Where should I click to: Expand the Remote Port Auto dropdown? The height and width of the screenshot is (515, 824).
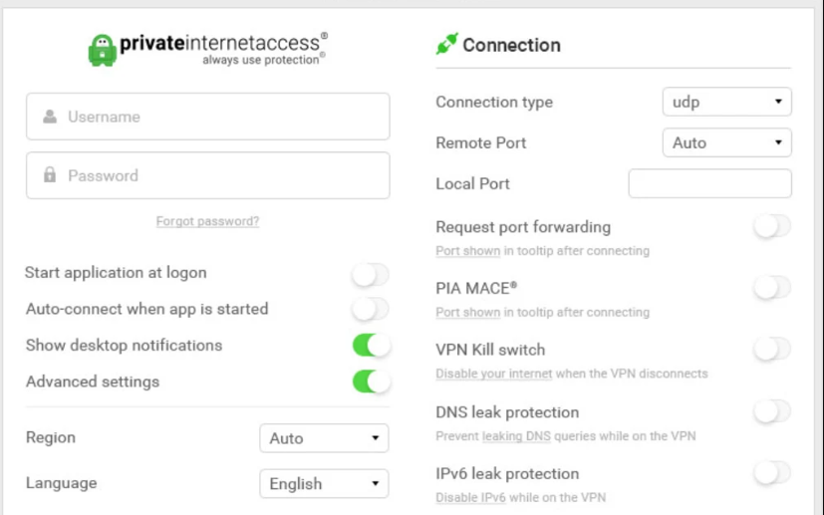pyautogui.click(x=726, y=142)
